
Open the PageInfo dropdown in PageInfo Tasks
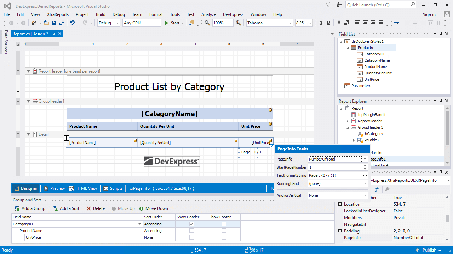click(x=365, y=159)
